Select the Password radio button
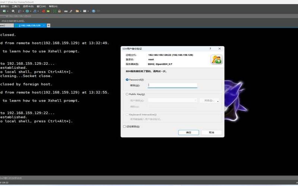298x186 pixels. (127, 80)
